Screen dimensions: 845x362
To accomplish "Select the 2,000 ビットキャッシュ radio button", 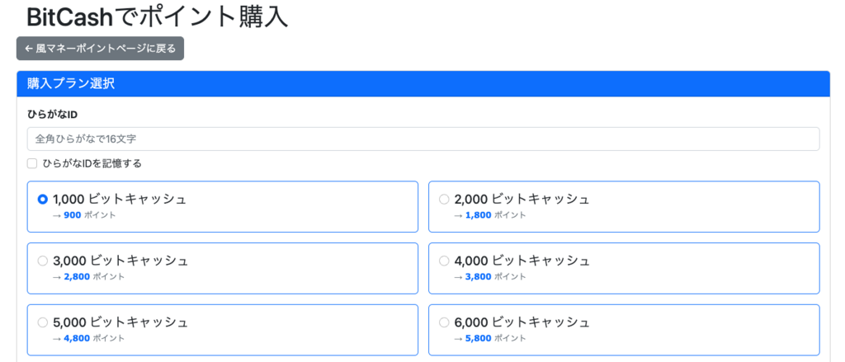I will click(x=444, y=199).
